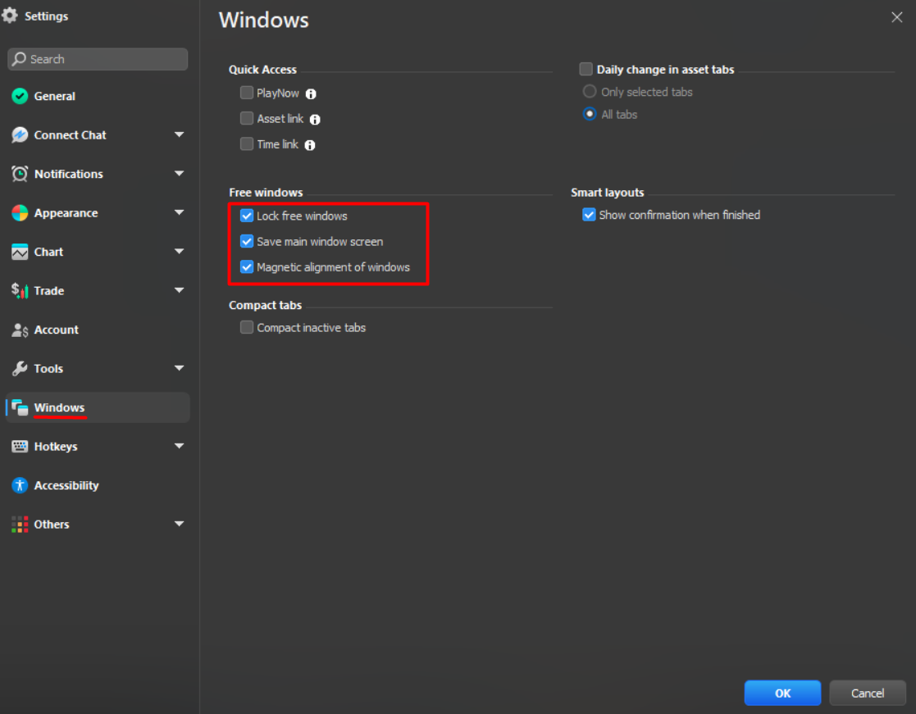Click the Windows page title

click(x=263, y=20)
